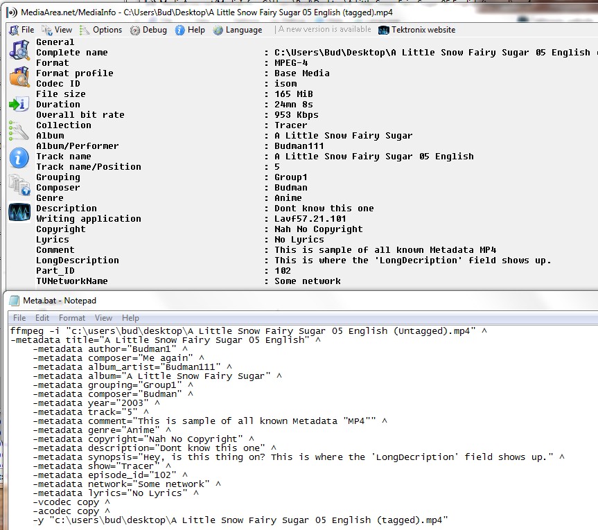This screenshot has height=530, width=598.
Task: Click the '-vcodec copy' line in Notepad
Action: point(71,502)
